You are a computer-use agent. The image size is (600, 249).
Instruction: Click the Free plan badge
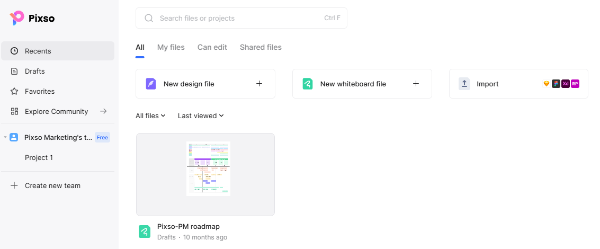pyautogui.click(x=102, y=138)
